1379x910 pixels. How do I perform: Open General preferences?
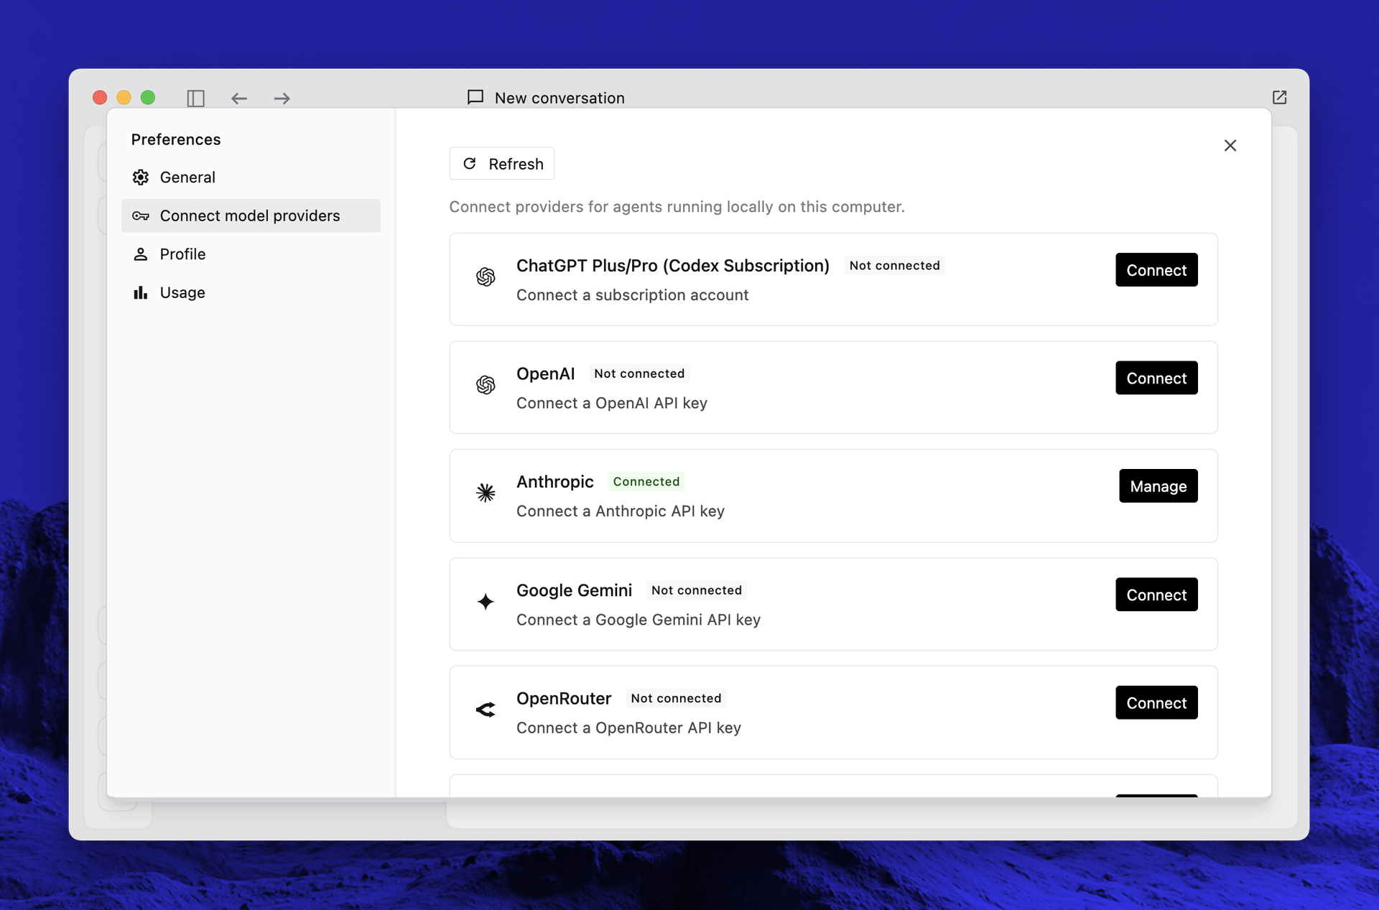[x=251, y=177]
